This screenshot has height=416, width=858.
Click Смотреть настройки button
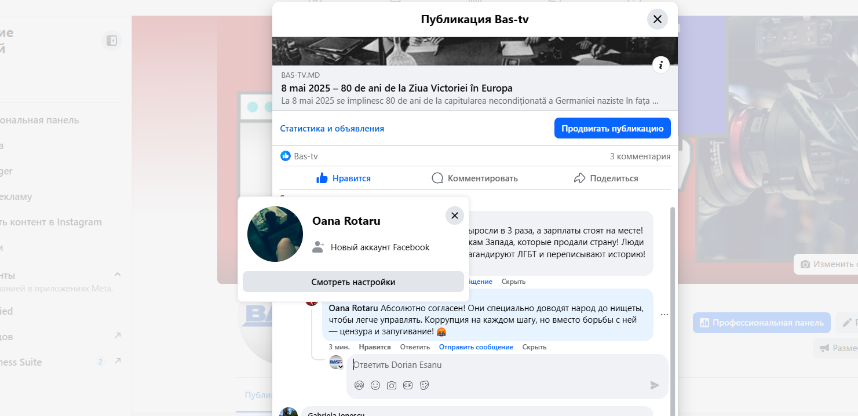click(353, 282)
